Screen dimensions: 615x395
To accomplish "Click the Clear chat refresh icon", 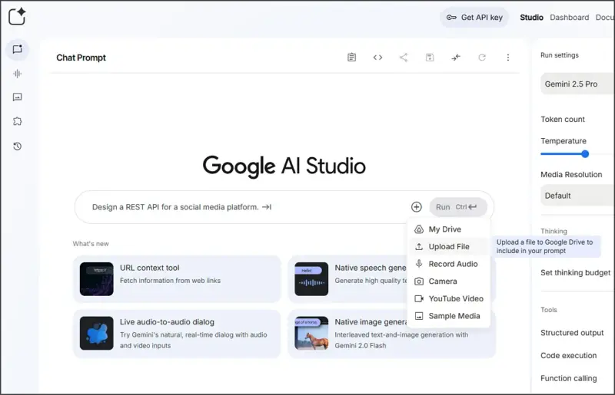I will 482,58.
